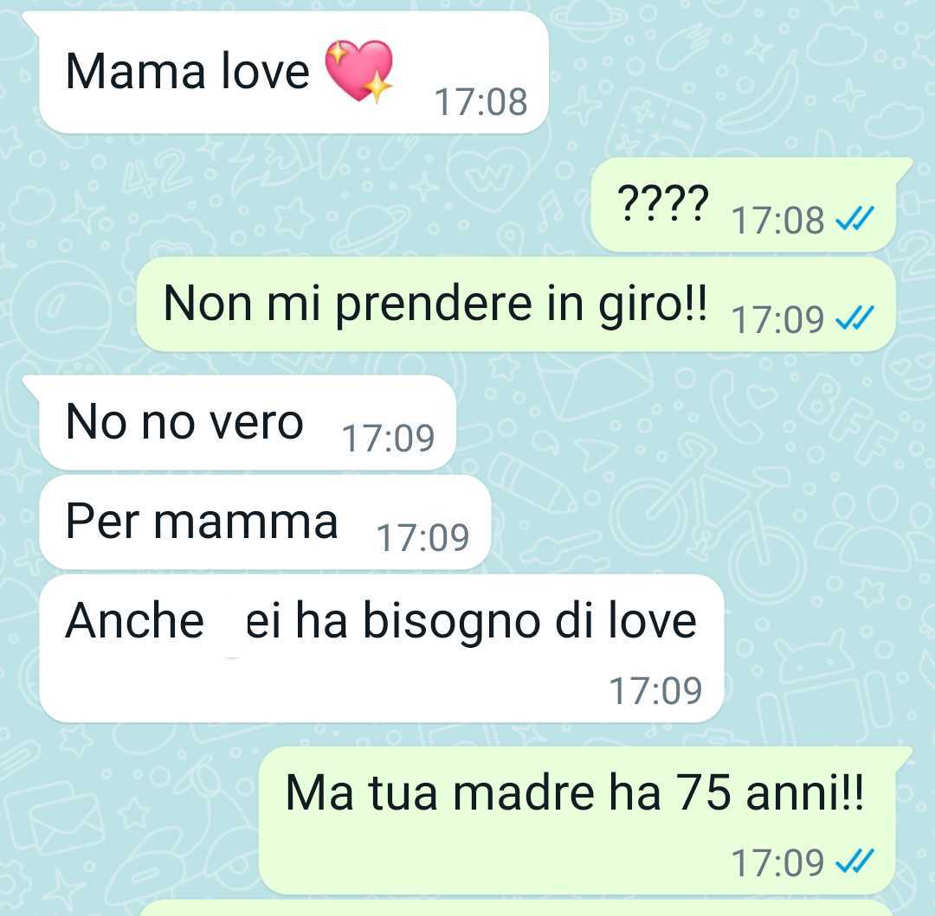Tap the blue ticks on Non mi prendere in giro
This screenshot has width=935, height=916.
tap(854, 317)
